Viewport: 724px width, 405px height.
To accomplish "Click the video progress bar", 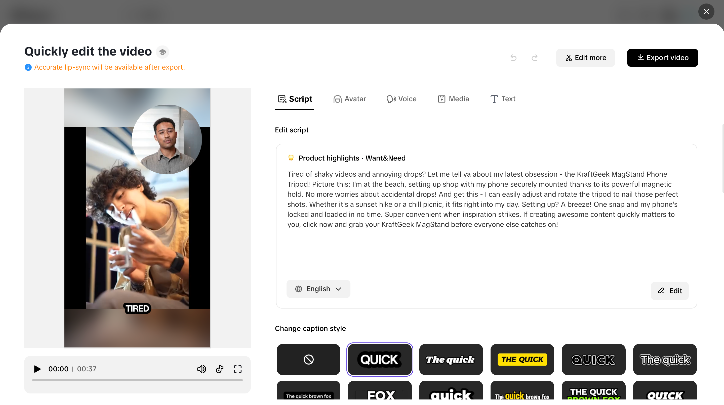I will (x=137, y=380).
